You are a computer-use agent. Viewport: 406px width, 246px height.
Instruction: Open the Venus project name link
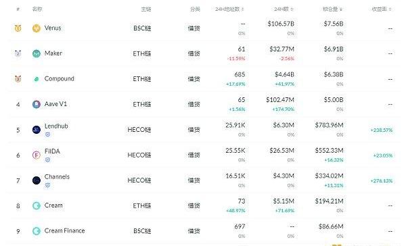point(53,28)
